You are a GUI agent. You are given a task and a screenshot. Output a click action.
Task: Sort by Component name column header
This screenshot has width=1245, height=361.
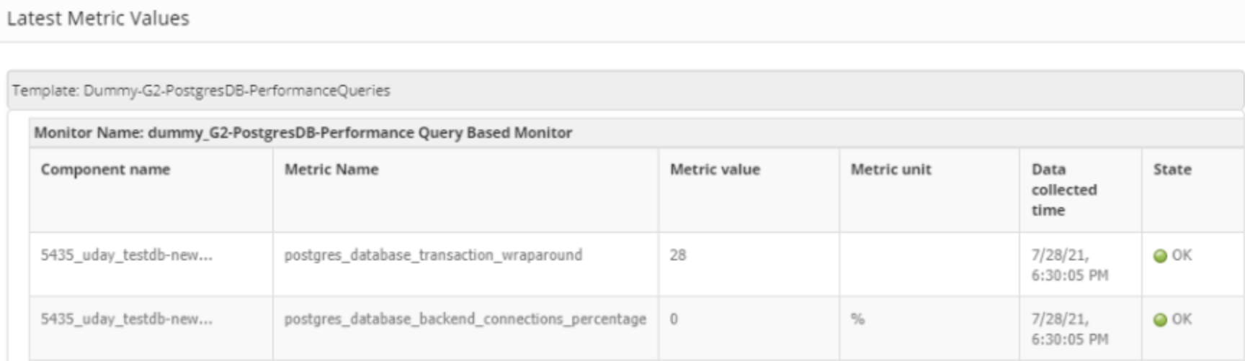105,170
